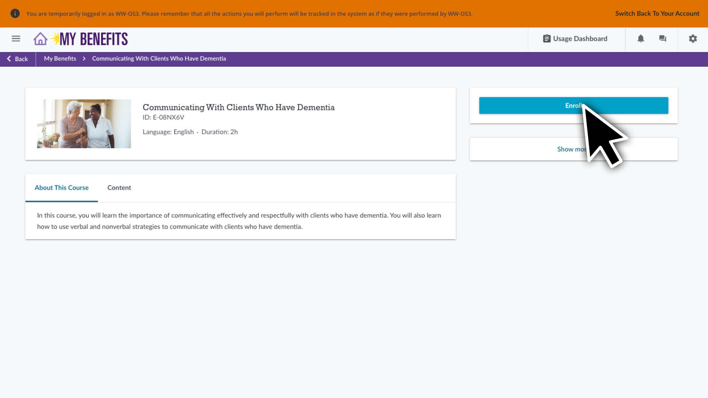The height and width of the screenshot is (398, 708).
Task: Open the chat messages icon
Action: tap(663, 39)
